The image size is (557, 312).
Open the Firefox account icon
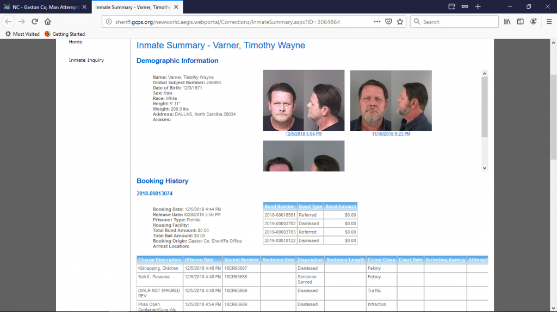point(534,22)
